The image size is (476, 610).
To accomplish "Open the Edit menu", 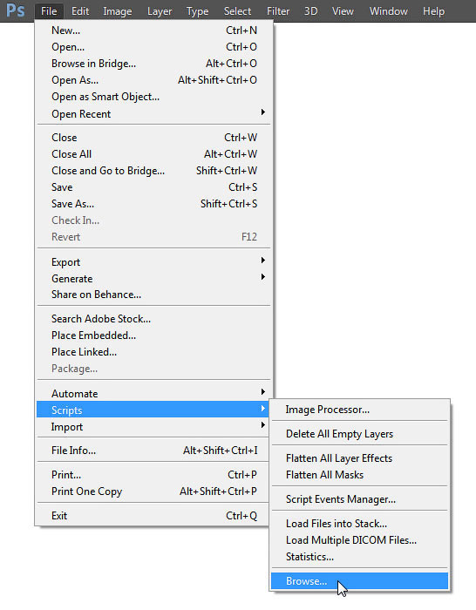I will click(80, 11).
